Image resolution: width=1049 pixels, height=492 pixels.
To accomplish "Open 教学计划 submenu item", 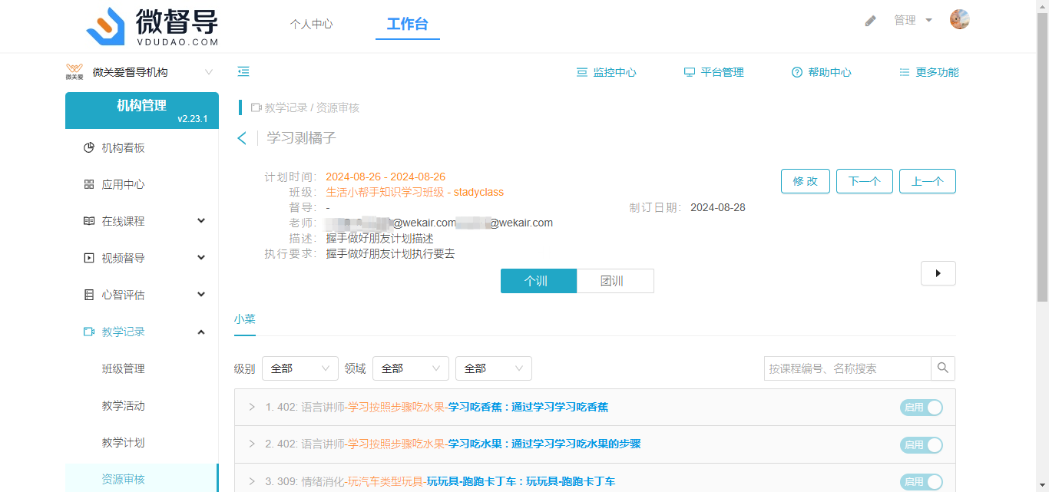I will click(x=142, y=442).
